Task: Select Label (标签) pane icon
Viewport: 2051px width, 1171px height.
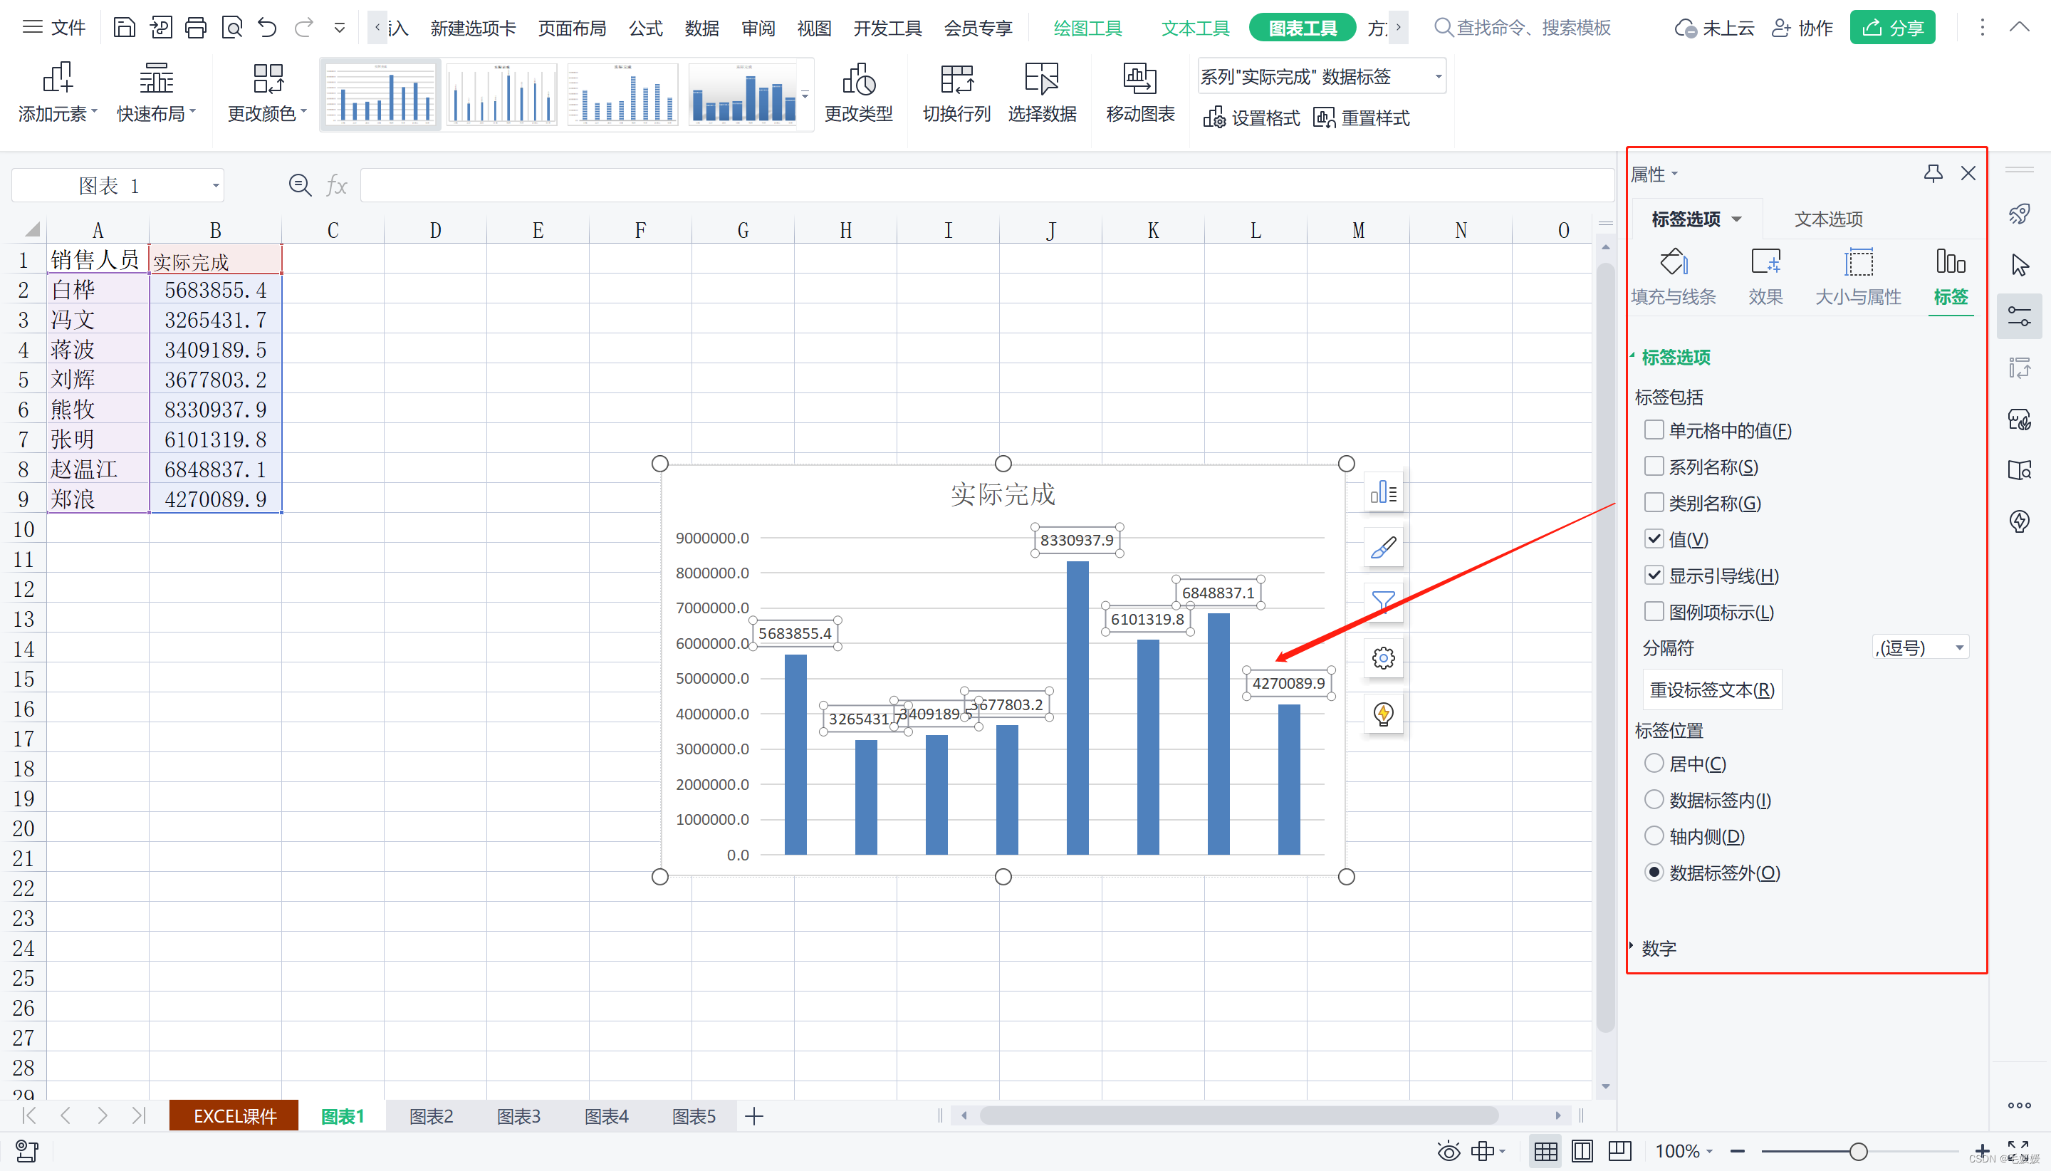Action: pos(1951,276)
